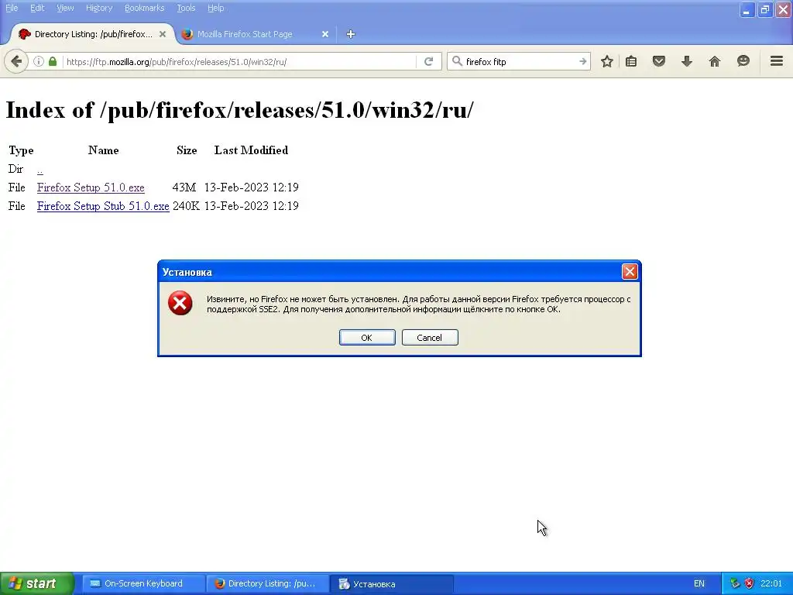Click the network tray icon
The width and height of the screenshot is (793, 595).
735,583
